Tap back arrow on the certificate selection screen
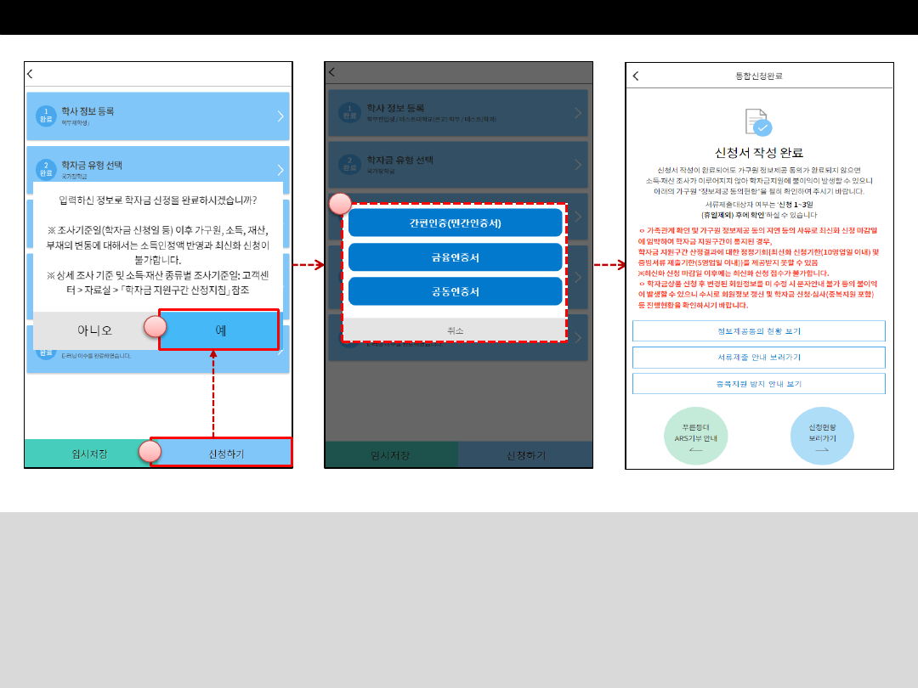This screenshot has width=918, height=688. click(x=331, y=72)
